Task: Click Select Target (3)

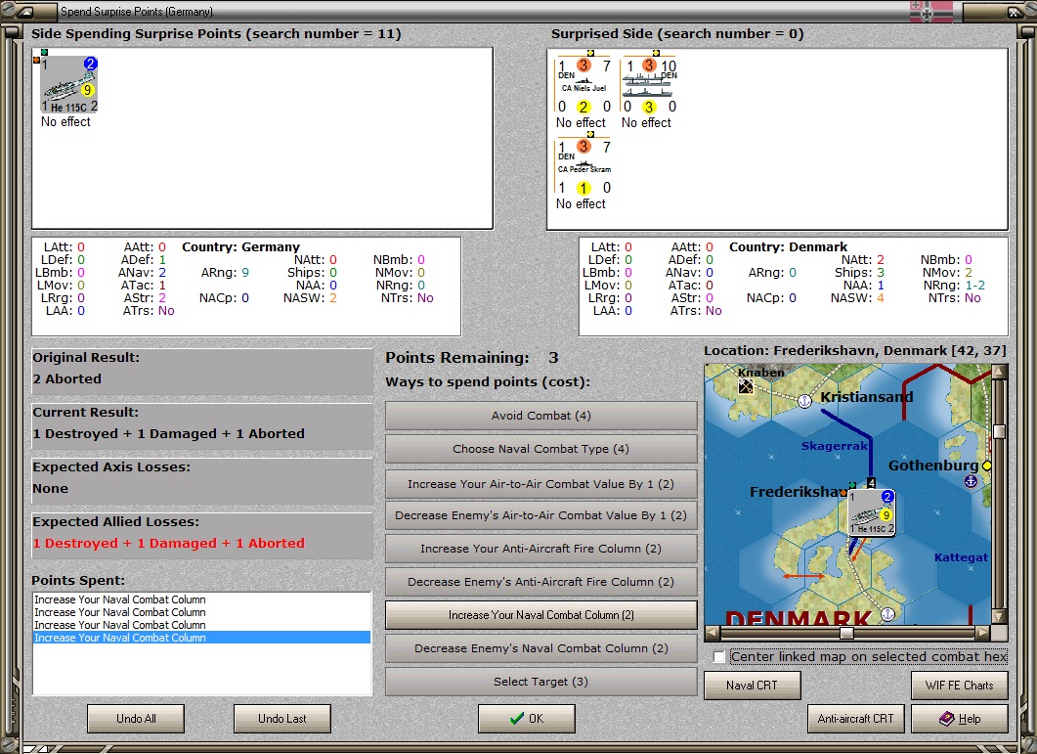Action: [541, 682]
